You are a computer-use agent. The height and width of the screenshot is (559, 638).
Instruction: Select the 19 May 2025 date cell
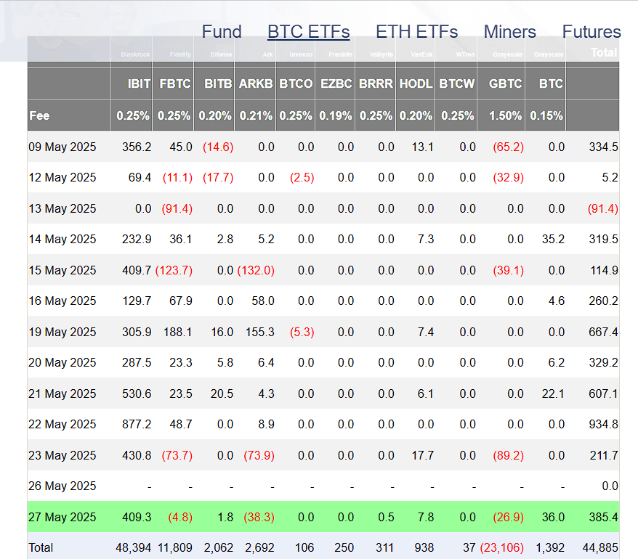pos(62,332)
